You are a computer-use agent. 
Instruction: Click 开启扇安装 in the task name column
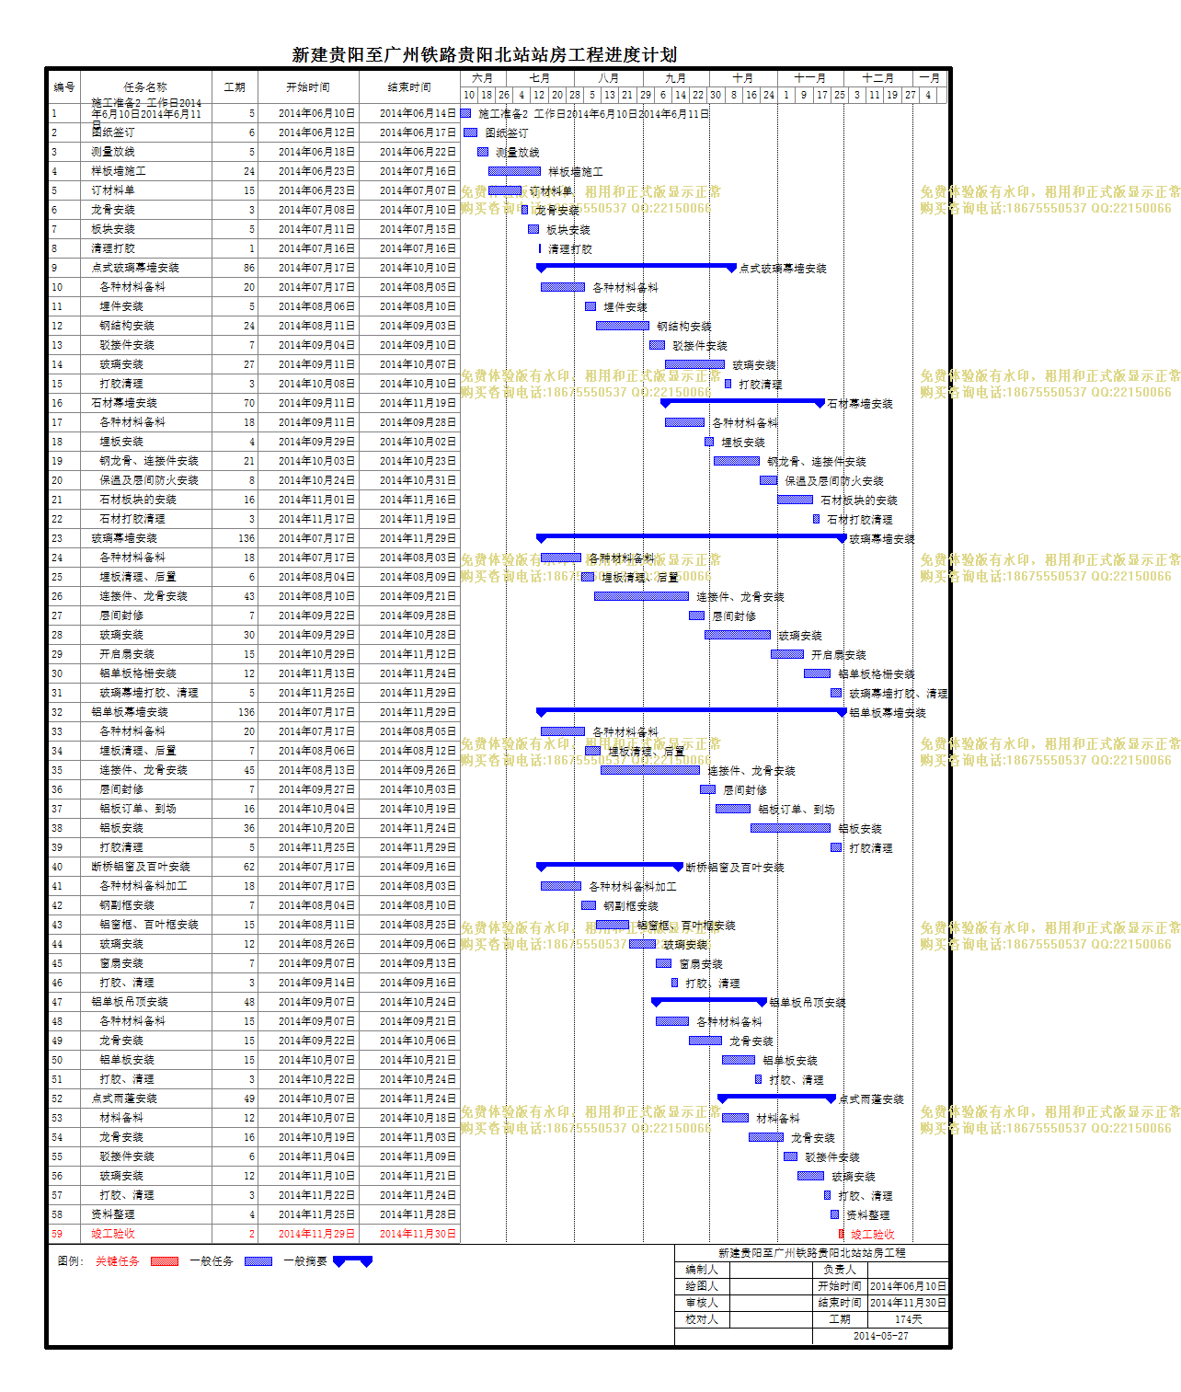pos(127,654)
